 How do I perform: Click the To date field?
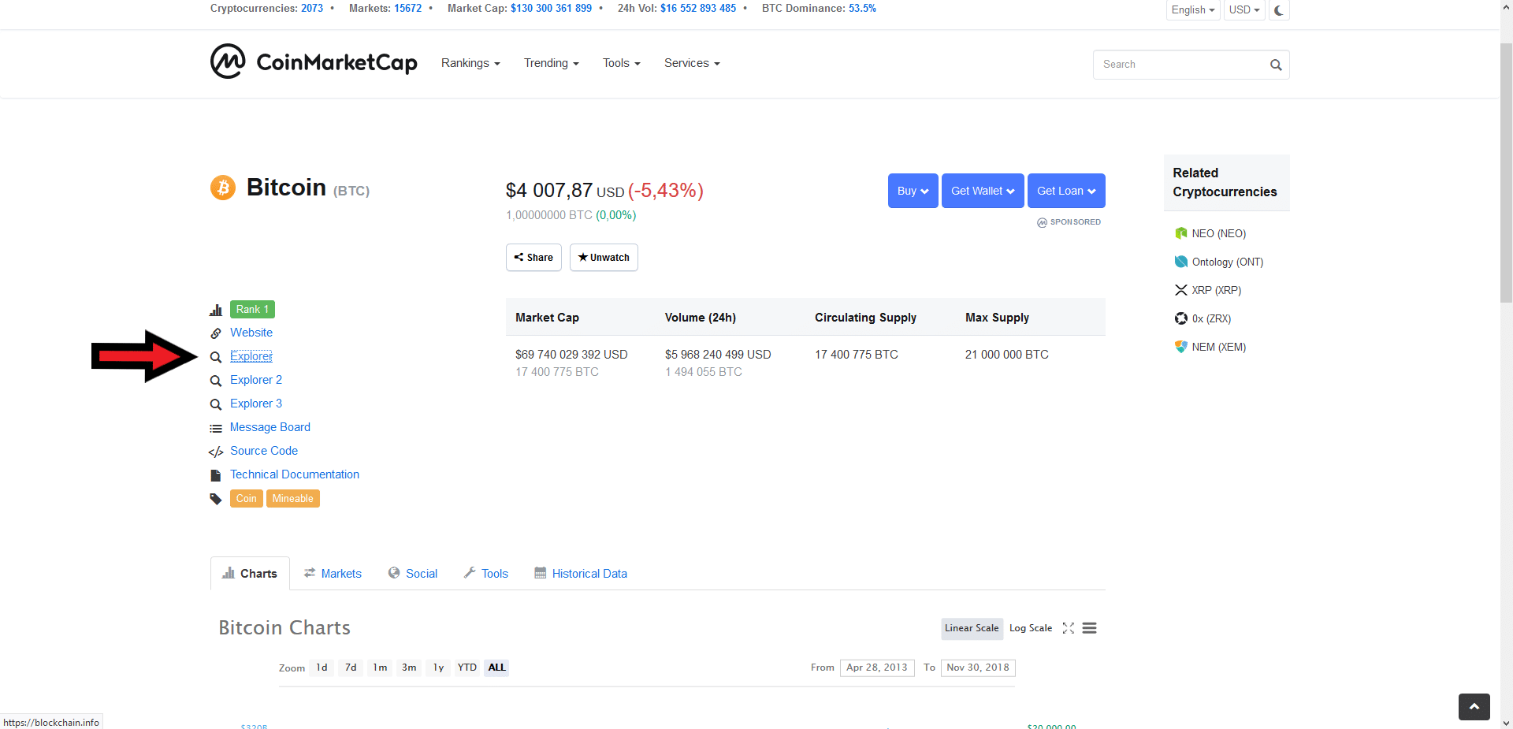[978, 668]
